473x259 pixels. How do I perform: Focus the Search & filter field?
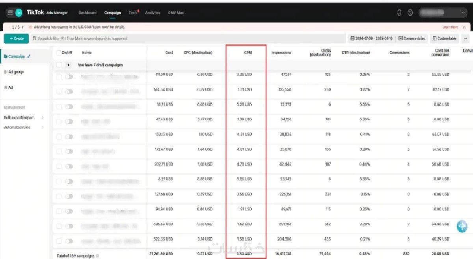[188, 39]
